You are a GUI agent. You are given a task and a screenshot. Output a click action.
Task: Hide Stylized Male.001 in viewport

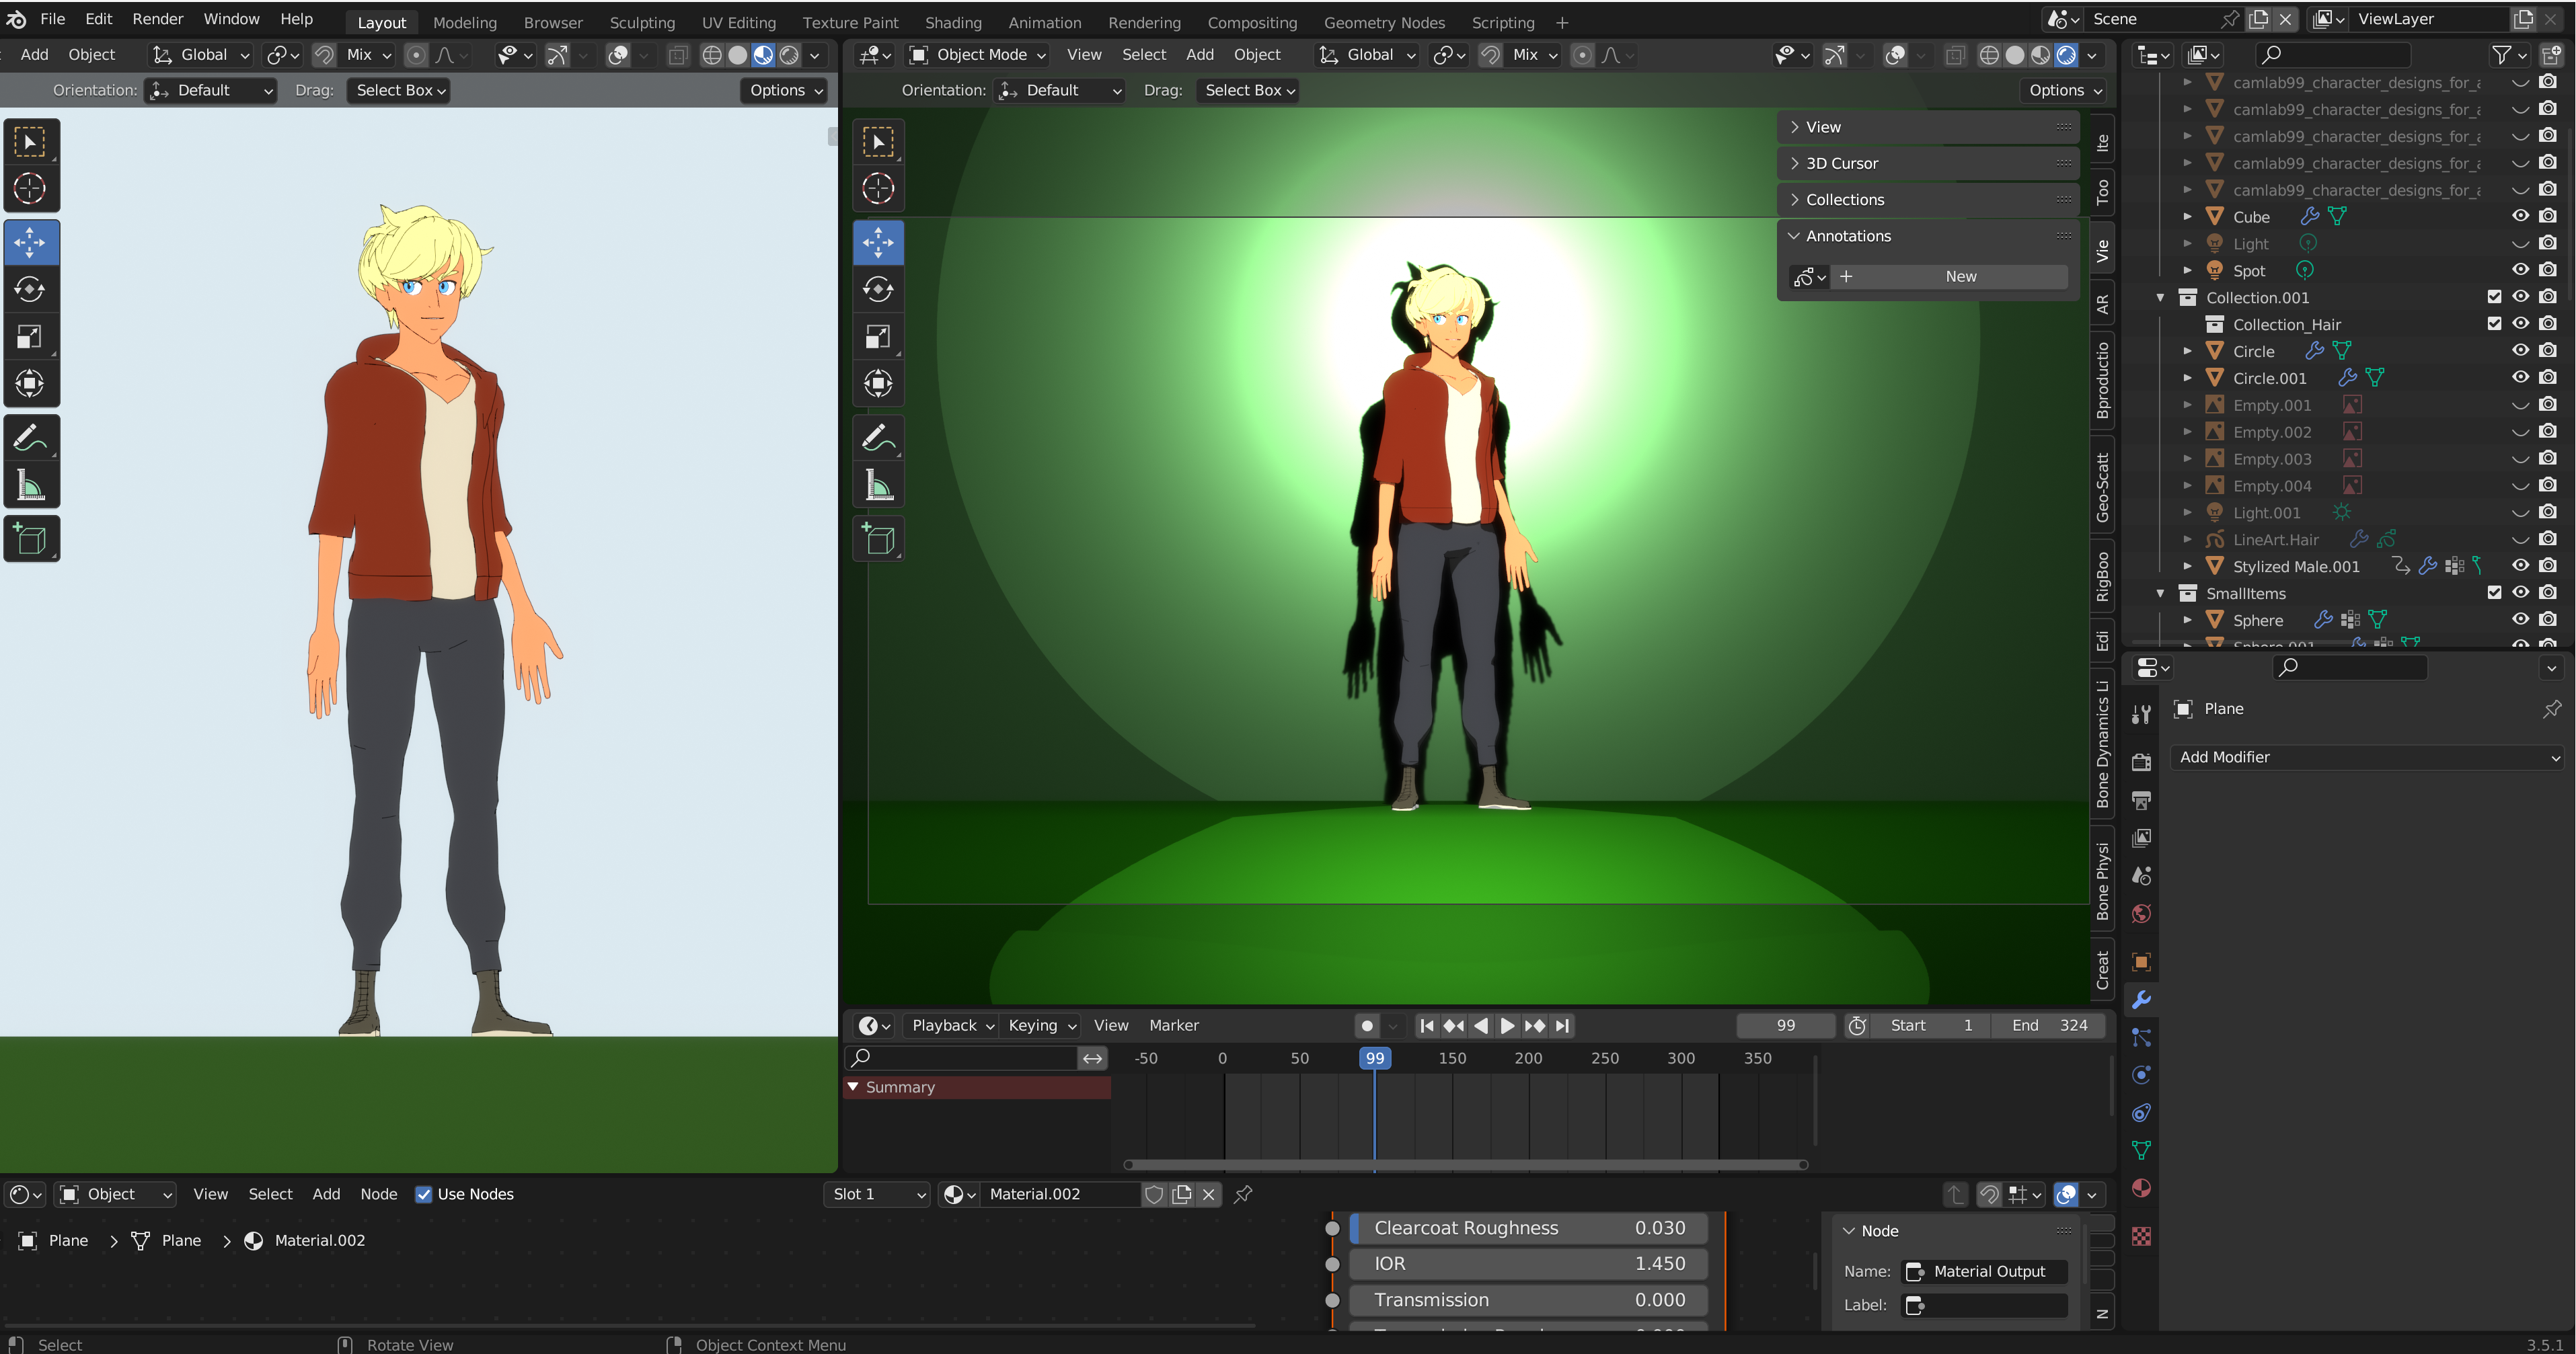pos(2520,565)
